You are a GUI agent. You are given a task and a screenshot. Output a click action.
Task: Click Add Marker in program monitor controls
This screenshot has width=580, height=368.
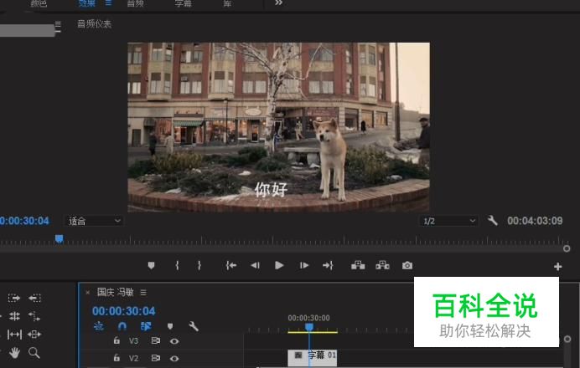click(152, 265)
